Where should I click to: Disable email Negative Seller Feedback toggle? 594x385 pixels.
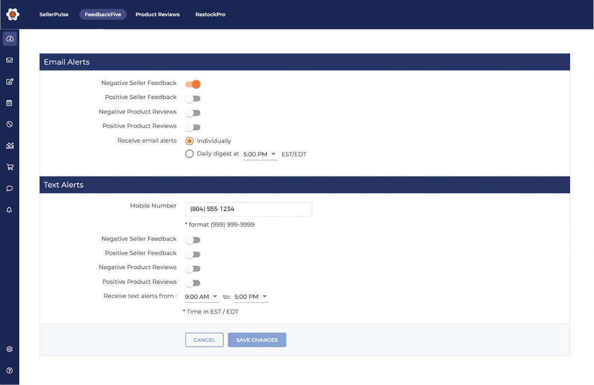(x=193, y=84)
